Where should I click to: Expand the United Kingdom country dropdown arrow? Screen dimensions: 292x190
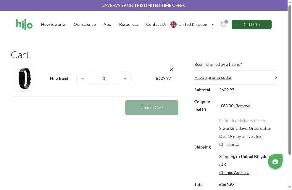point(213,25)
